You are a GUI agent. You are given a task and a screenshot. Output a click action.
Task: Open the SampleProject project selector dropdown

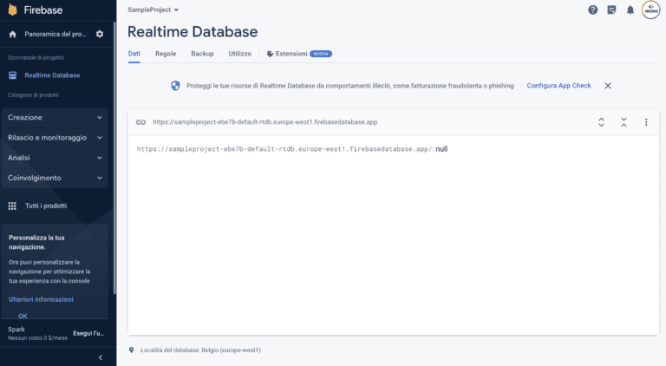point(153,10)
